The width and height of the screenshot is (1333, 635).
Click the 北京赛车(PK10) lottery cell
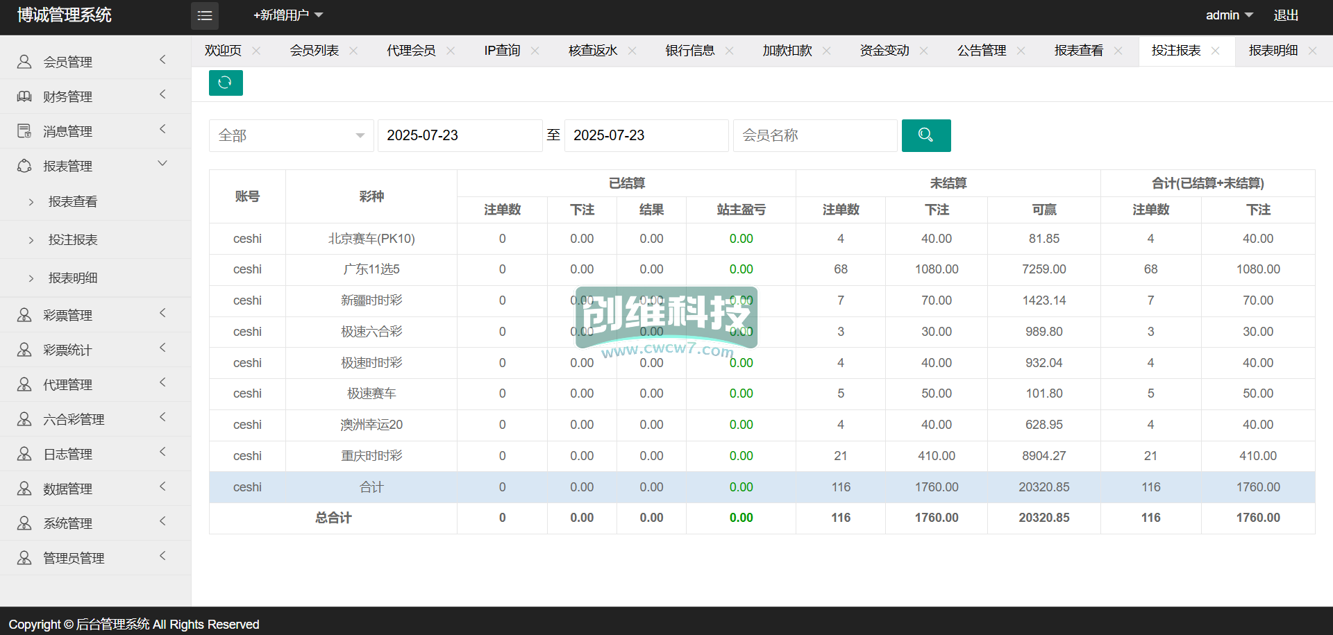click(x=371, y=239)
